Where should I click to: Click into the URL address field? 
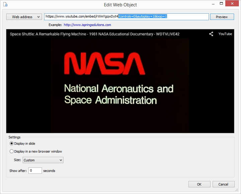click(126, 17)
